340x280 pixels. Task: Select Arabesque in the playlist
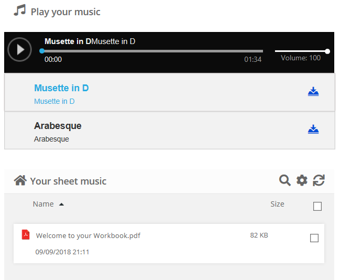[x=58, y=126]
